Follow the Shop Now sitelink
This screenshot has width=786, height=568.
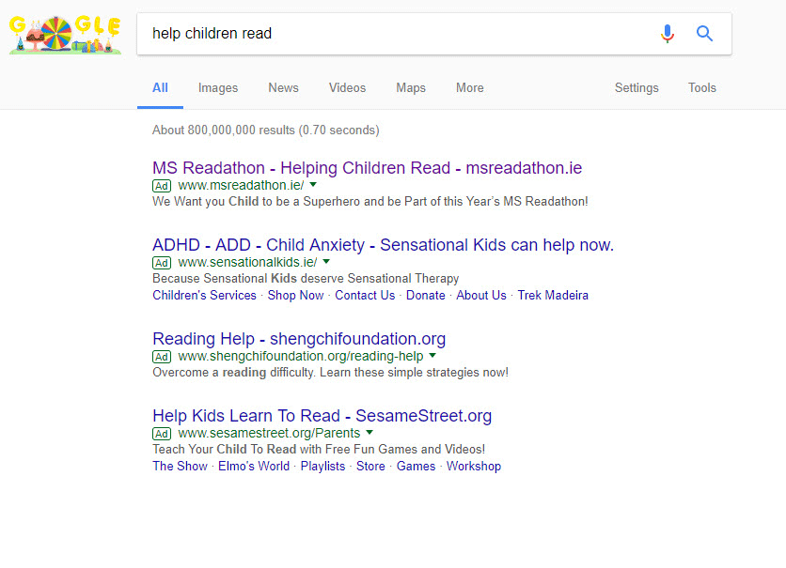[295, 295]
